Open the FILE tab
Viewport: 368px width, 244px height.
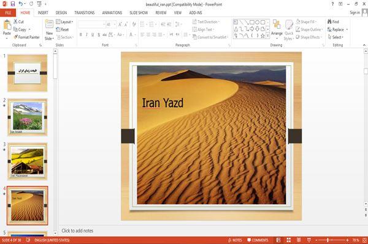tap(8, 13)
